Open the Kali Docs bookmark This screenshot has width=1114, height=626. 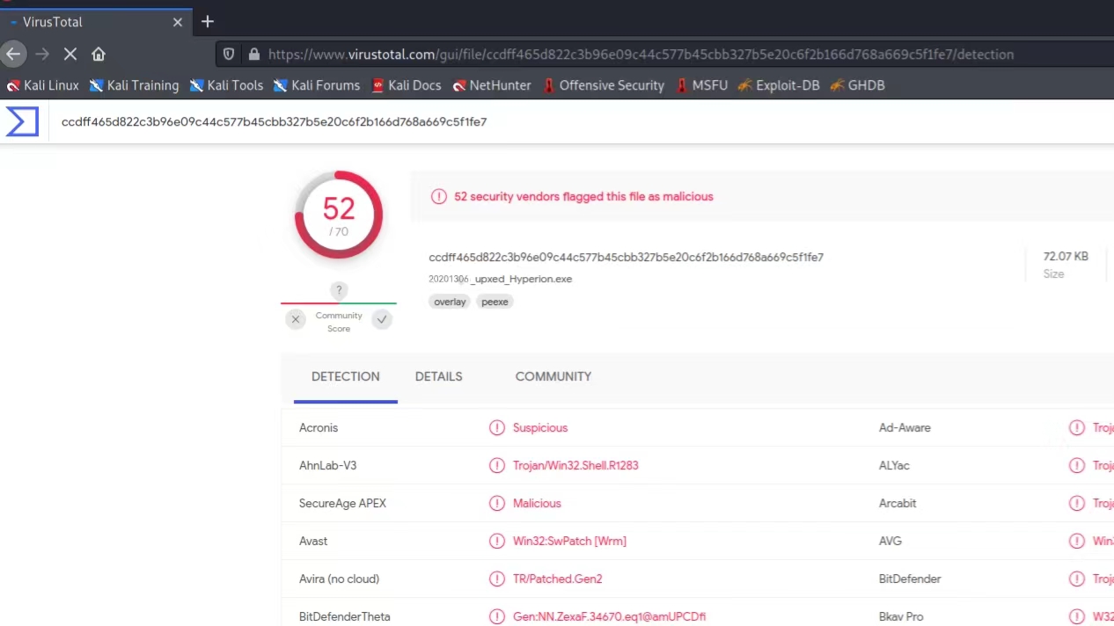[x=406, y=85]
